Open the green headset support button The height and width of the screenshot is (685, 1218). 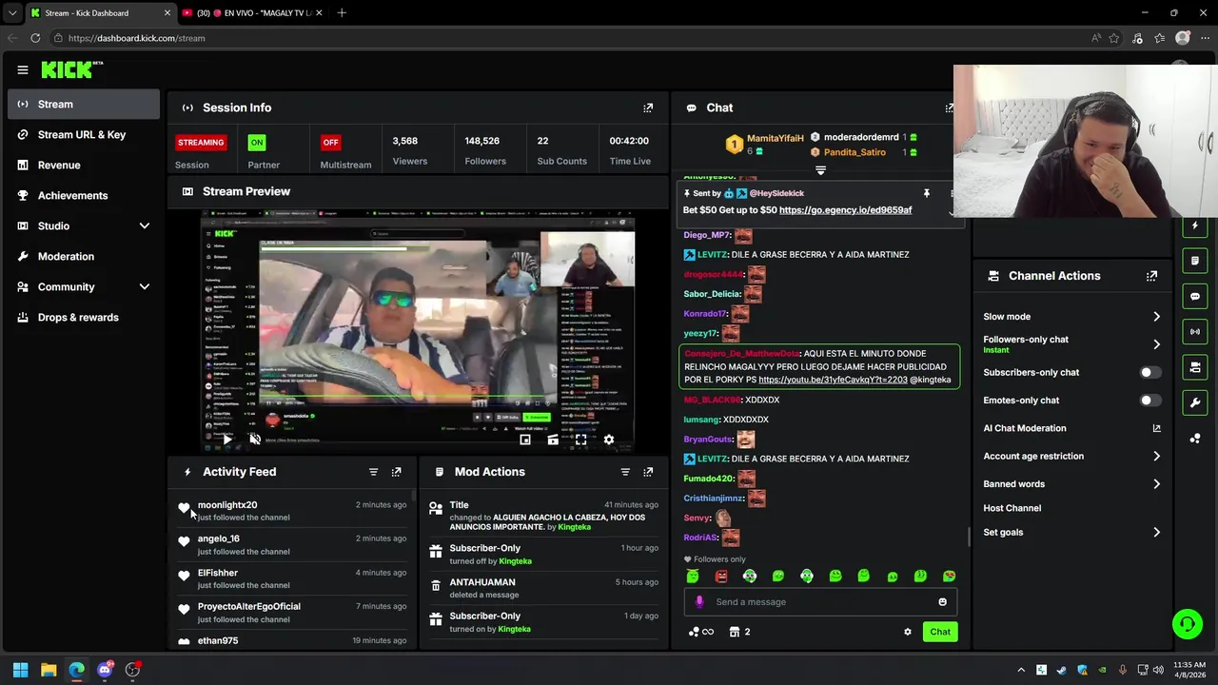coord(1188,624)
